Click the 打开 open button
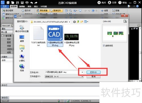The height and width of the screenshot is (103, 142). (93, 72)
